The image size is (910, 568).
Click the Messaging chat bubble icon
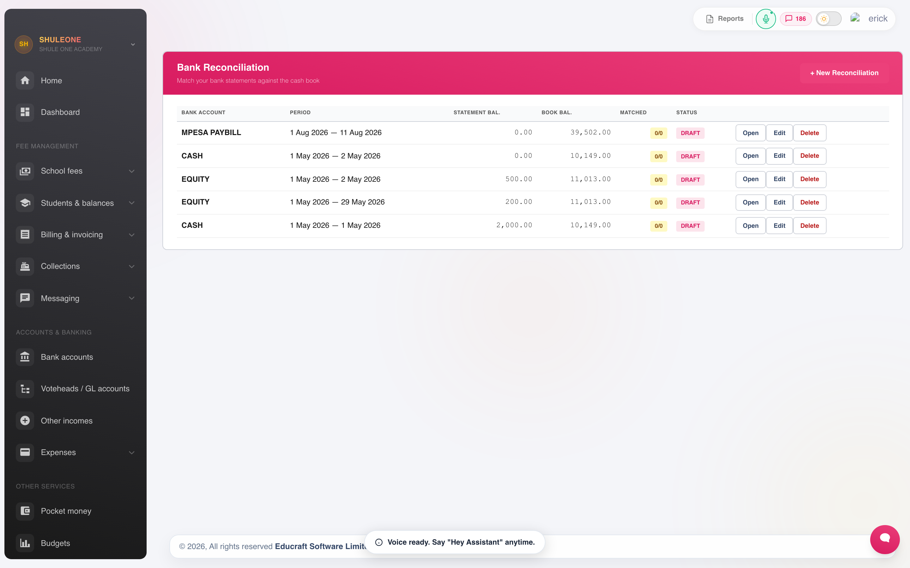click(25, 298)
